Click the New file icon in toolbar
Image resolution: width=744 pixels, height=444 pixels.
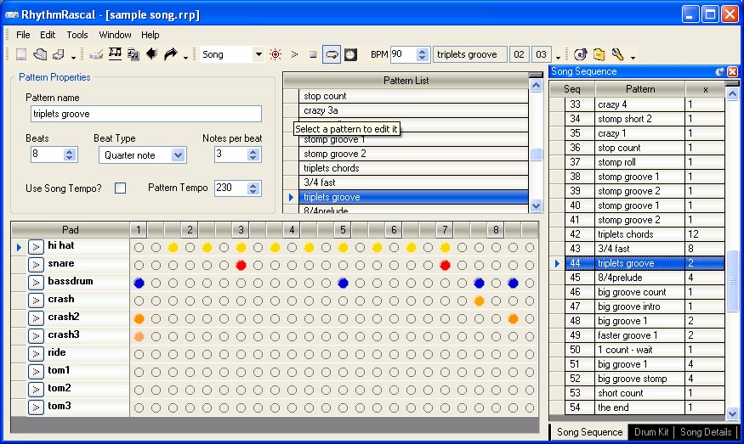[21, 54]
